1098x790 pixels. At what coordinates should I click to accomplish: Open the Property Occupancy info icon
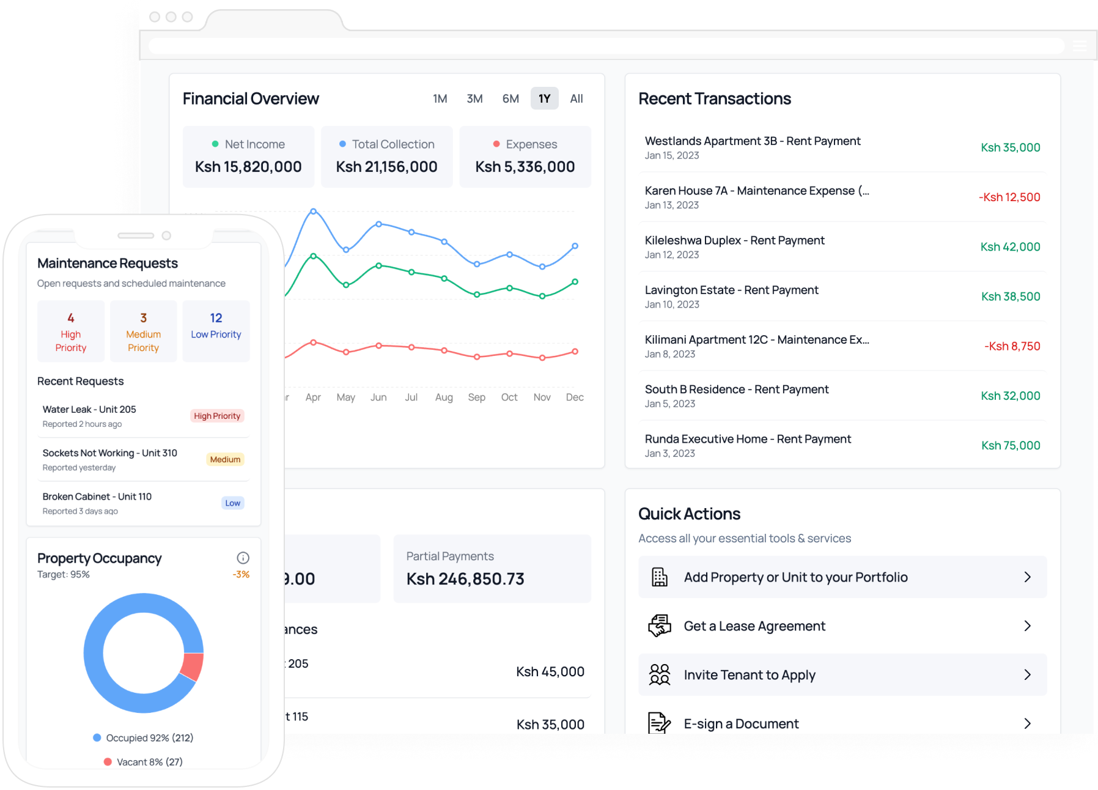pos(243,557)
